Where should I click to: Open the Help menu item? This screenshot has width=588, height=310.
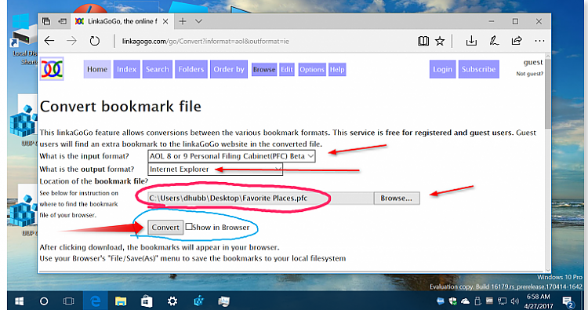pos(337,69)
